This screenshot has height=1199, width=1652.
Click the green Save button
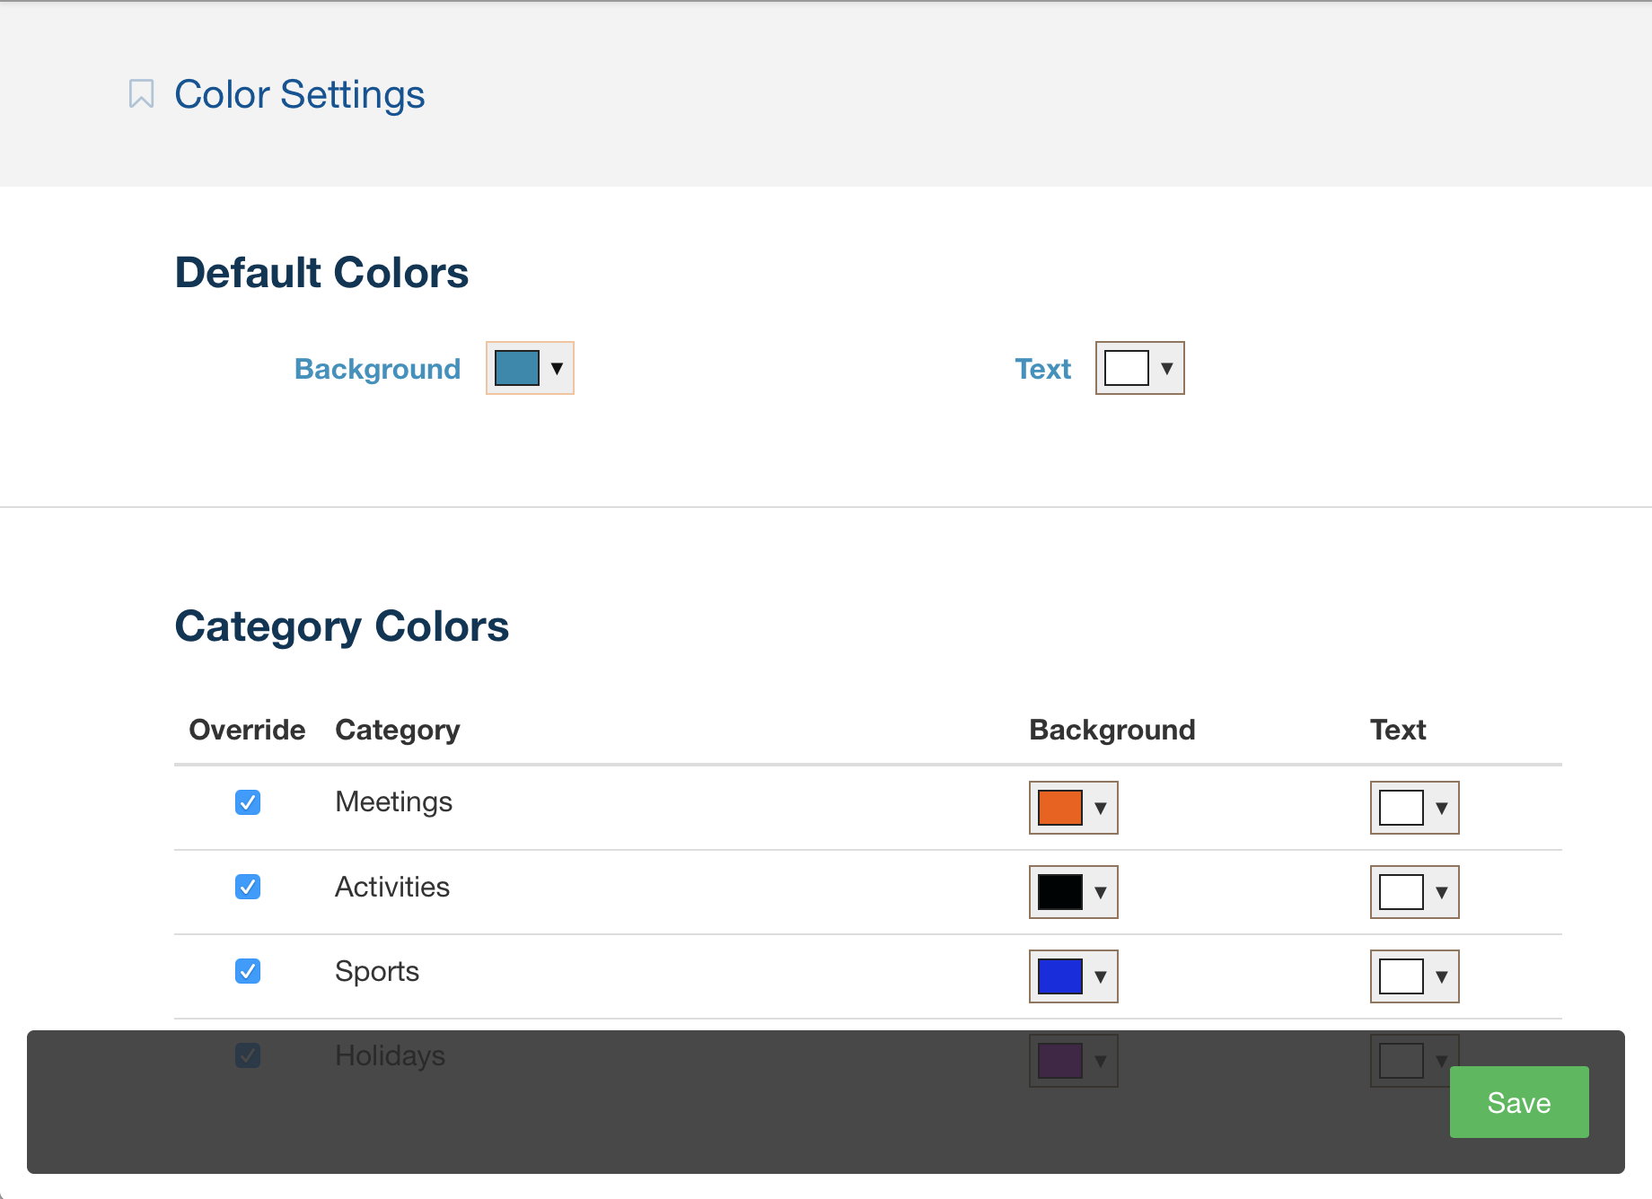(x=1519, y=1102)
